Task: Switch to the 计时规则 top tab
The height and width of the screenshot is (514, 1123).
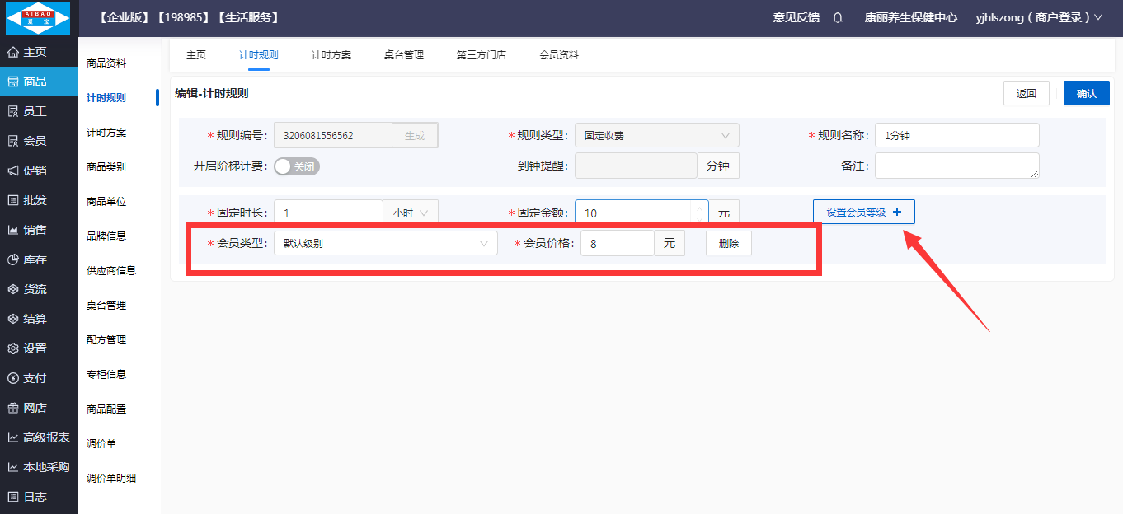Action: coord(259,55)
